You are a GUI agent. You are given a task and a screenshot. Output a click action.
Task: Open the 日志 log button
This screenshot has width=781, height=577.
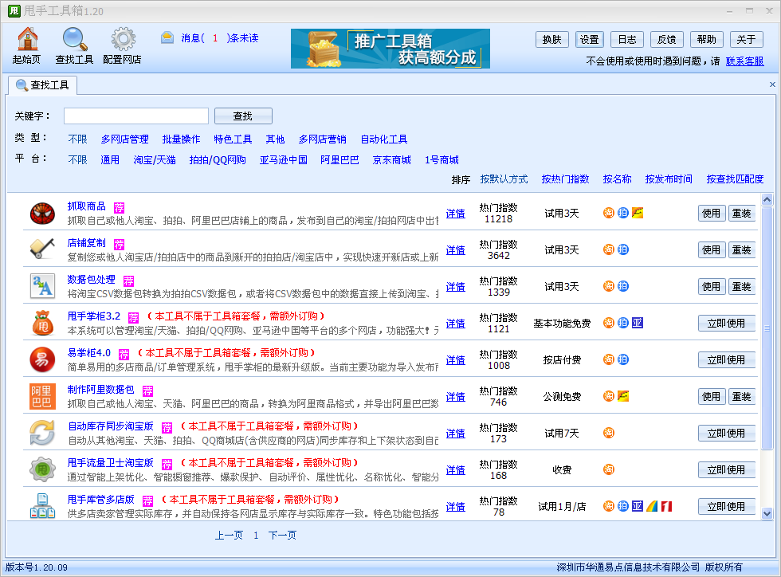627,39
